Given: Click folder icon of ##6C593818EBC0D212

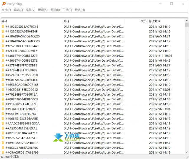Looking at the screenshot, I should 3,89.
